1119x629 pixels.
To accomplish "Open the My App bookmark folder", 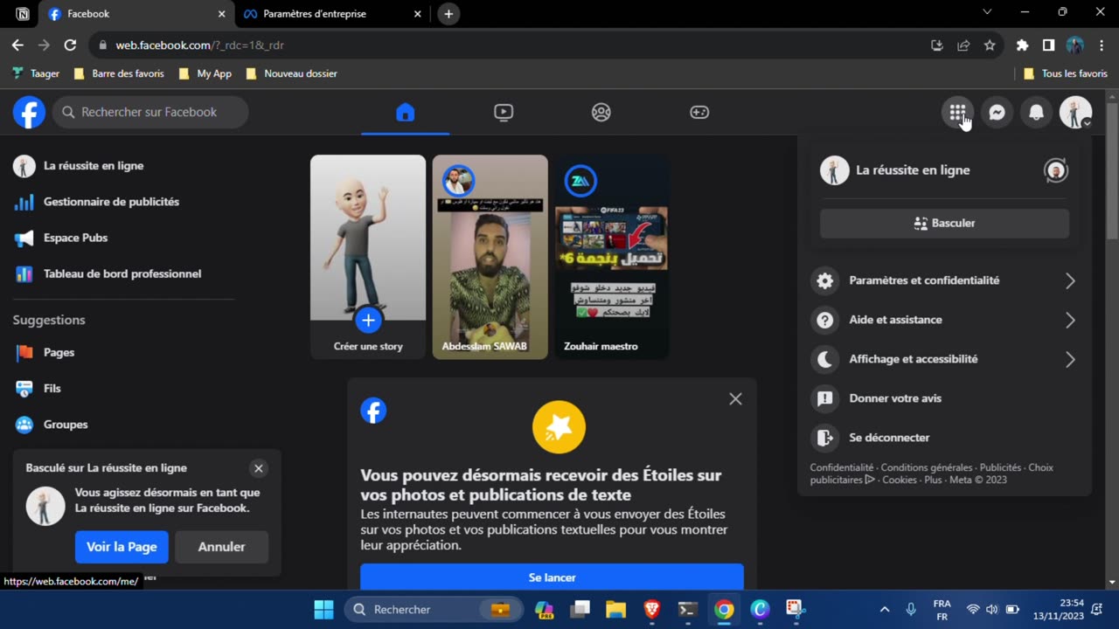I will click(x=205, y=73).
